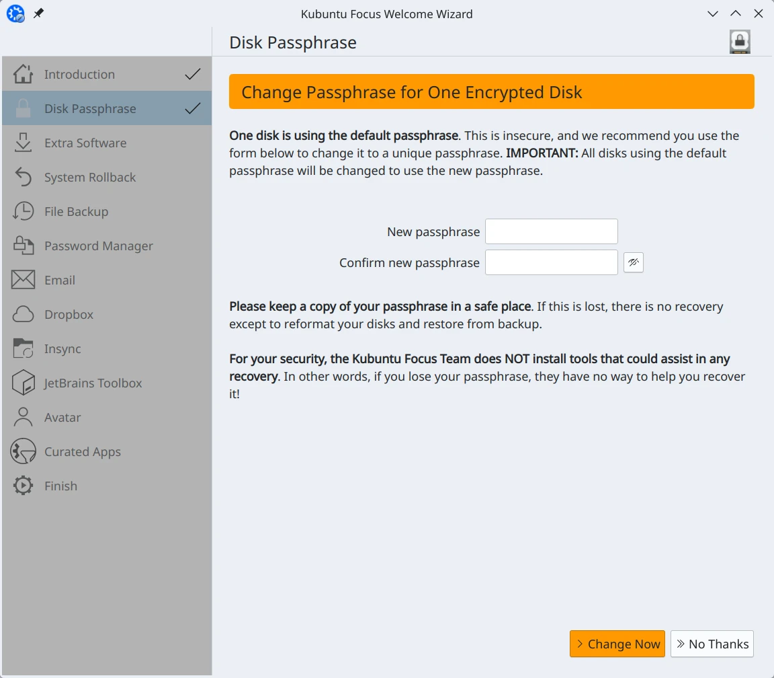Image resolution: width=774 pixels, height=678 pixels.
Task: Click the File Backup clock icon
Action: [23, 211]
